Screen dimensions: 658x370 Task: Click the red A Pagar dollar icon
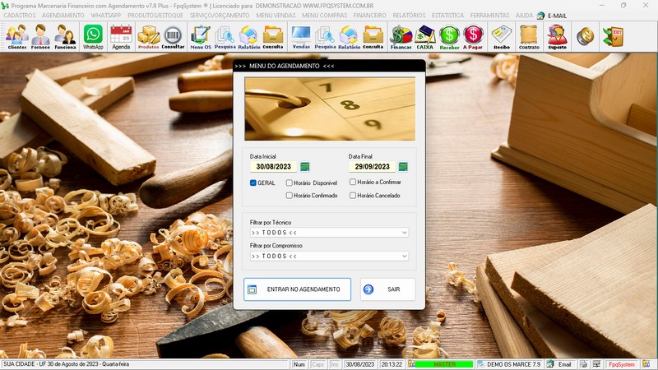point(473,36)
